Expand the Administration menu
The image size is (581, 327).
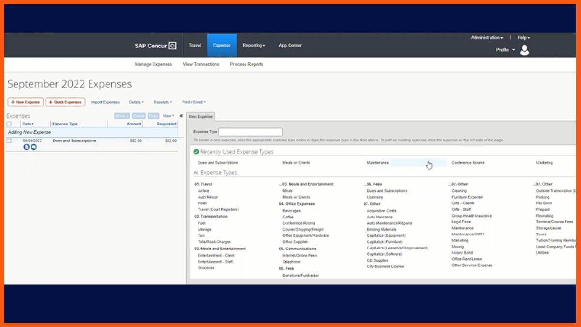tap(487, 37)
